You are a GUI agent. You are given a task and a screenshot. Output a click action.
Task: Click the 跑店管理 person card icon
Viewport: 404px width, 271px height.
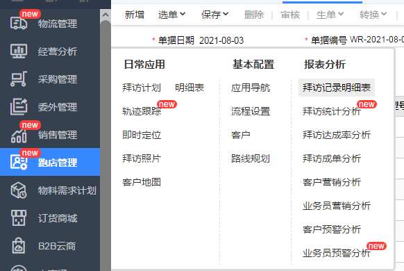tap(19, 162)
